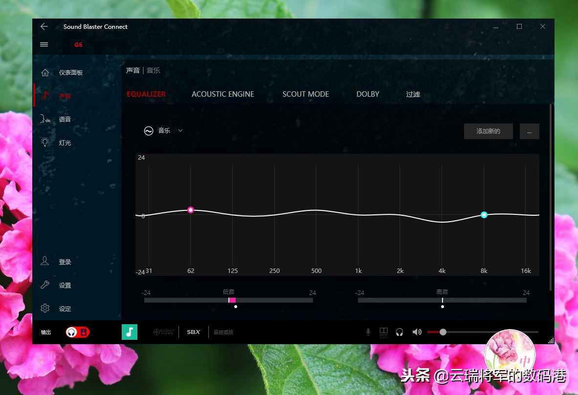Image resolution: width=578 pixels, height=395 pixels.
Task: Click the master volume slider knob
Action: pos(443,332)
